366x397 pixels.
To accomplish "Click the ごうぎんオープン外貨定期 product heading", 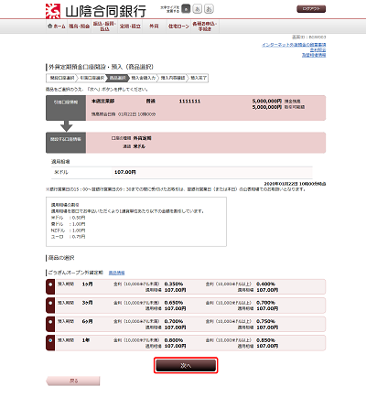I will pos(76,273).
